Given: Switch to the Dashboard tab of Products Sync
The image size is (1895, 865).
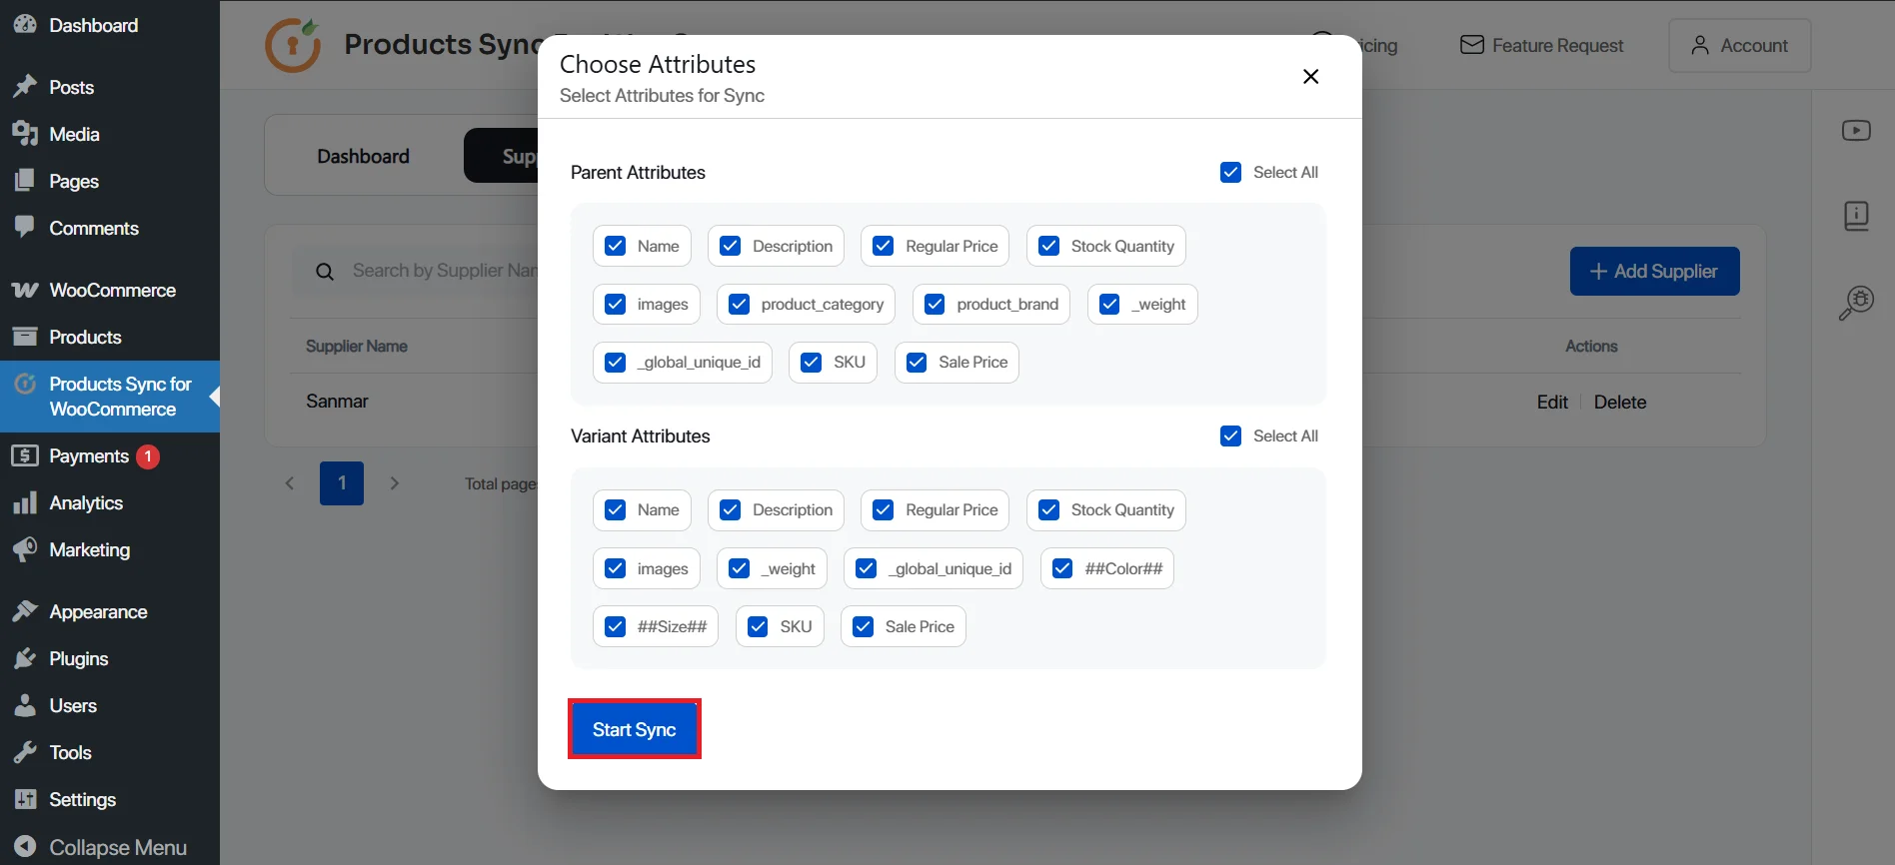Looking at the screenshot, I should (x=363, y=156).
